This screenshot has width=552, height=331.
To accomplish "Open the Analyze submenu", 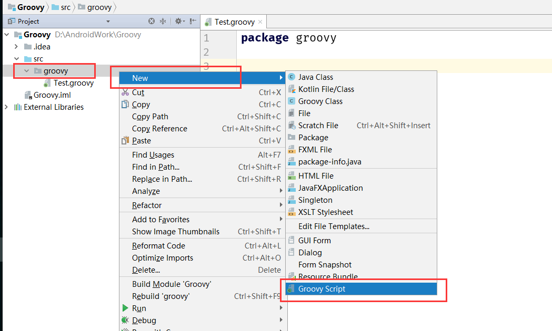I will 202,191.
